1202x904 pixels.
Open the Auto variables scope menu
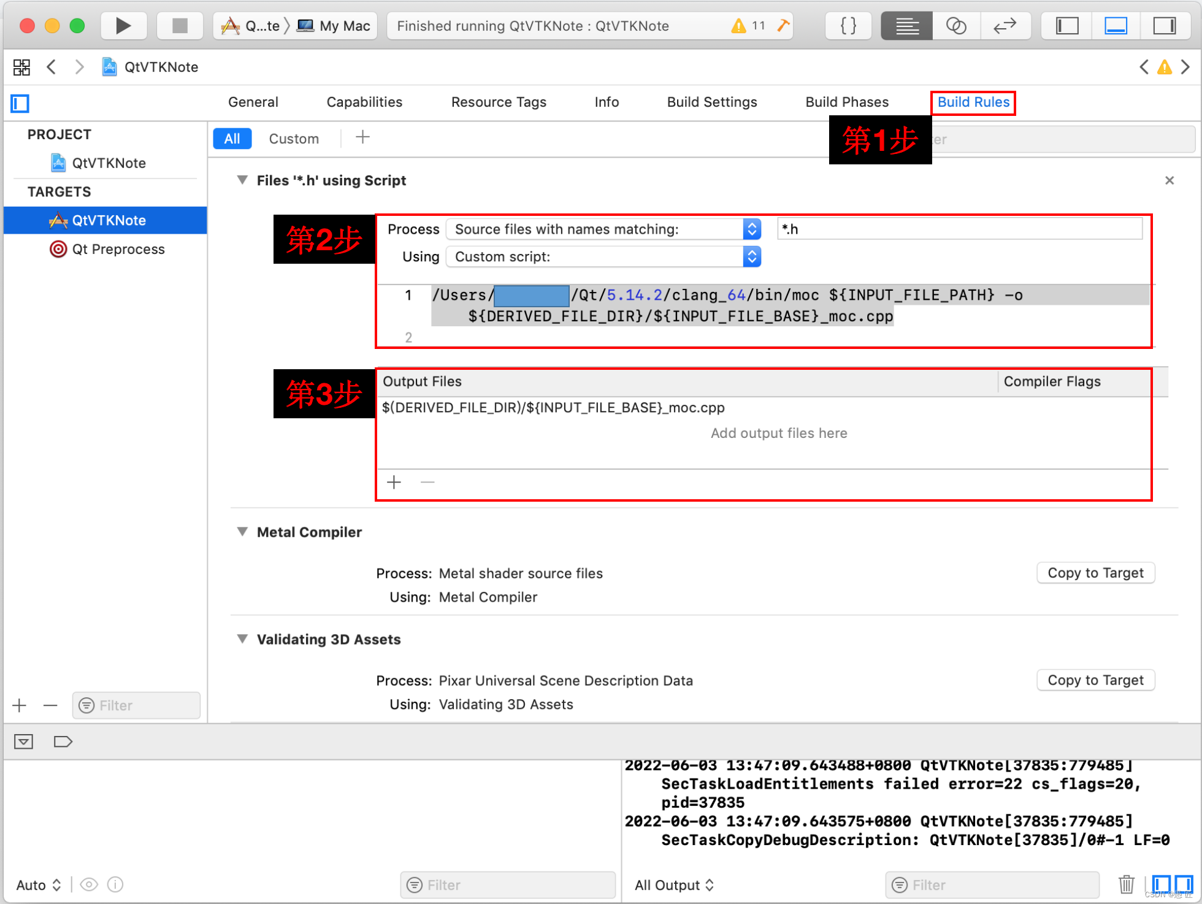[x=38, y=885]
